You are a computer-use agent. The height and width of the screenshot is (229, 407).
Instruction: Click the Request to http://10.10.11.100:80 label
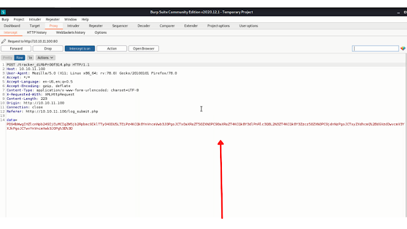tap(32, 41)
